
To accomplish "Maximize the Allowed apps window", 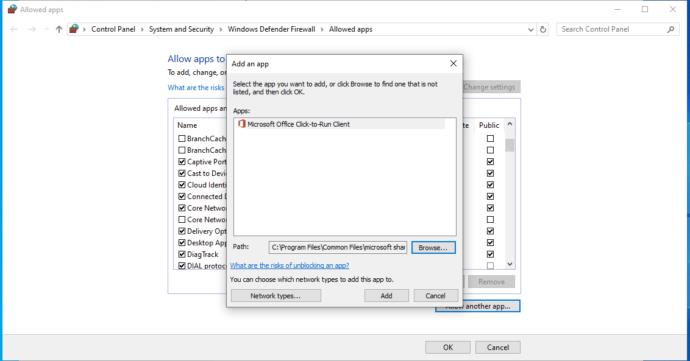I will point(645,9).
